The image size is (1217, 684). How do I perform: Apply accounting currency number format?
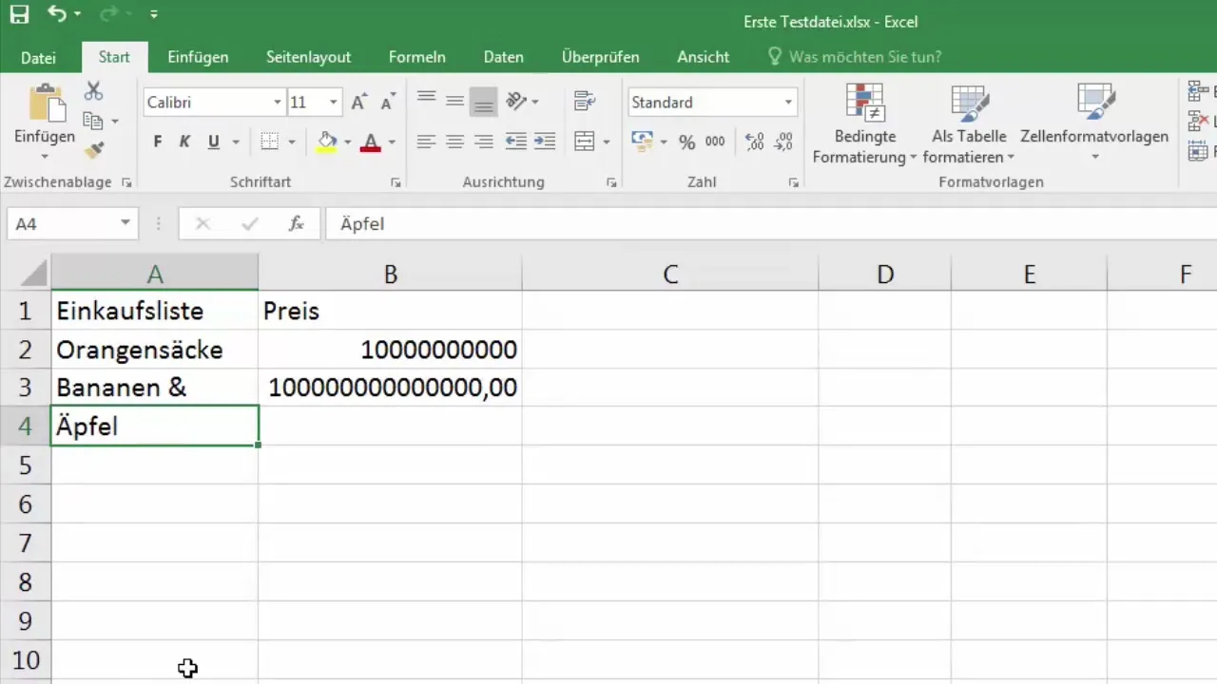pos(643,142)
